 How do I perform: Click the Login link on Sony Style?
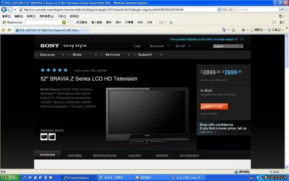pos(137,46)
